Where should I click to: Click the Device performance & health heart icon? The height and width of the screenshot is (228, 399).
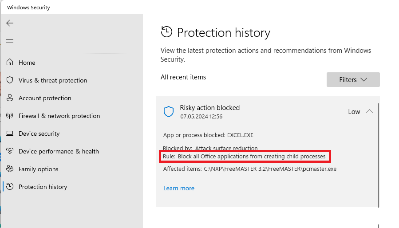(x=10, y=151)
